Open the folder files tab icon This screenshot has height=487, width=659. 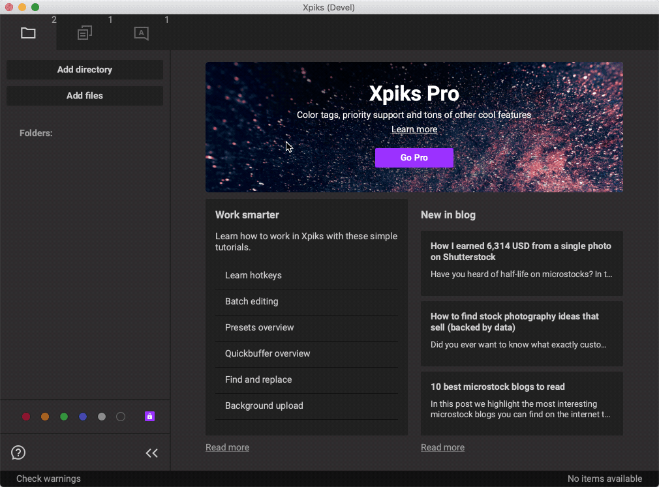[x=28, y=32]
